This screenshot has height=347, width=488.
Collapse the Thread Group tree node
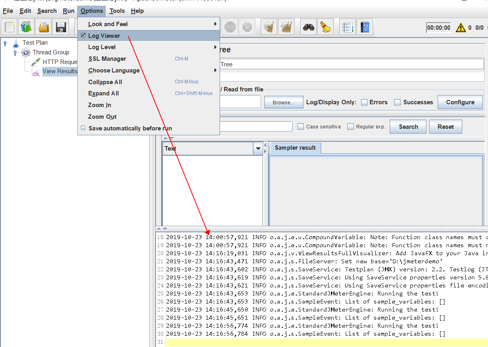coord(15,52)
